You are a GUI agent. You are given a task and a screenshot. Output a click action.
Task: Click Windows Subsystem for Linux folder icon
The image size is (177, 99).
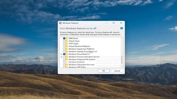click(67, 65)
